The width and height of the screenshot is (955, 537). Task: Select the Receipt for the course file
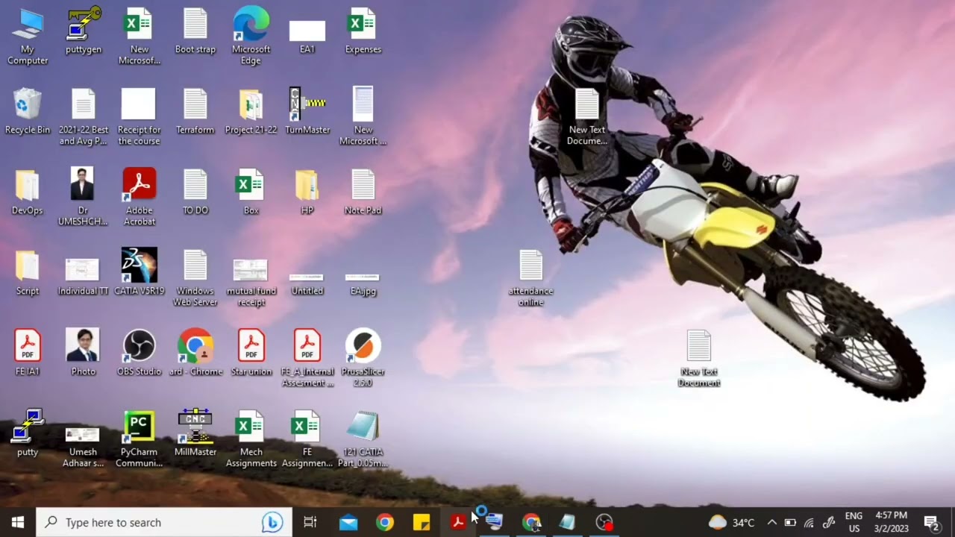pos(140,116)
